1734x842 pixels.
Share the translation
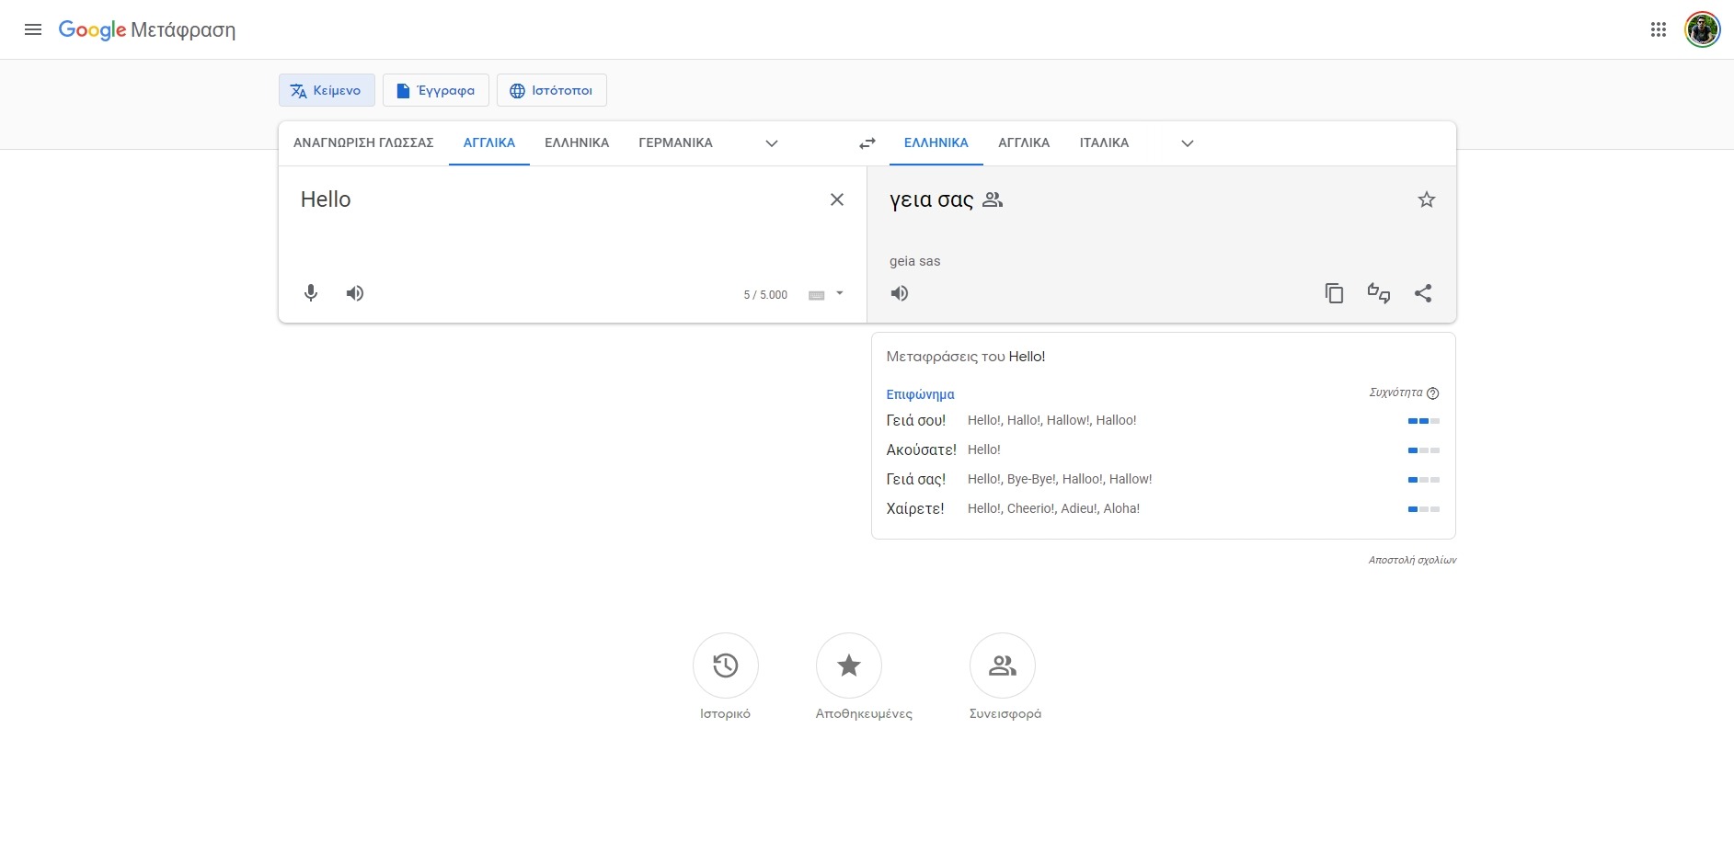tap(1423, 293)
